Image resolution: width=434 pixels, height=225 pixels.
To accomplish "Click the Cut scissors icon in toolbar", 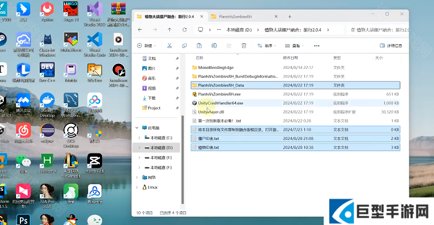I will [169, 46].
